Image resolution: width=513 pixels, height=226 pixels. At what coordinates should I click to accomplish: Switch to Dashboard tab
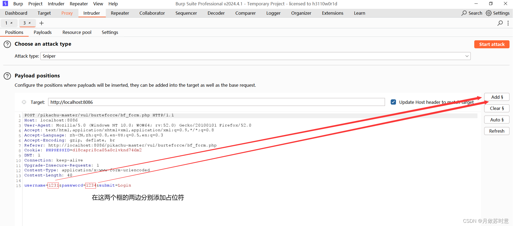[16, 13]
